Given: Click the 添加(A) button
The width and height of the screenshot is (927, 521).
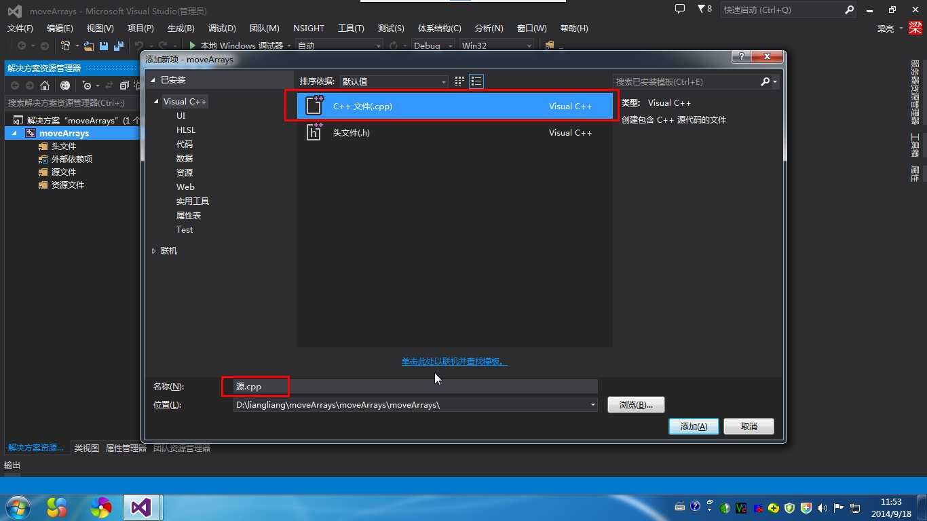Looking at the screenshot, I should pyautogui.click(x=694, y=427).
